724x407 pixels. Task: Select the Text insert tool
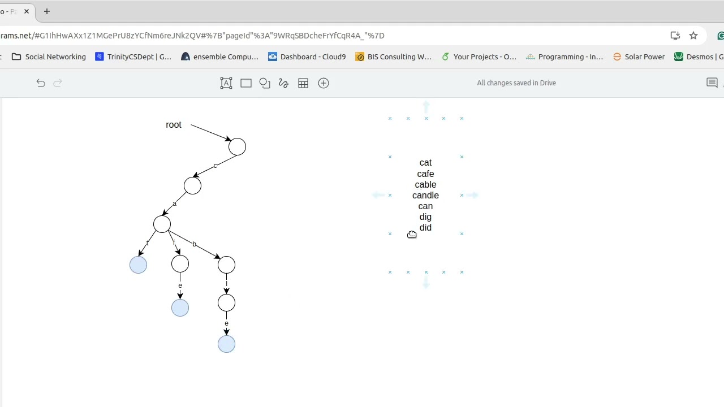tap(226, 83)
